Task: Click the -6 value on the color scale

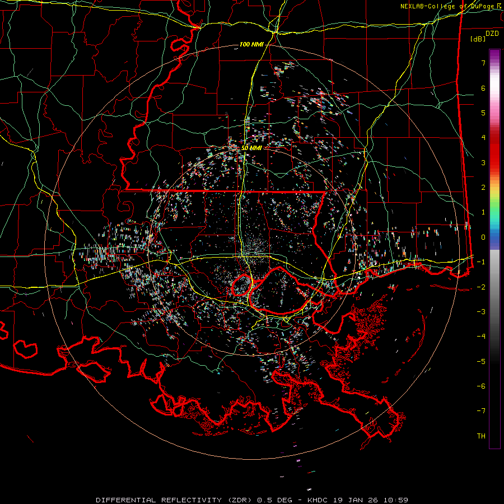Action: 481,386
